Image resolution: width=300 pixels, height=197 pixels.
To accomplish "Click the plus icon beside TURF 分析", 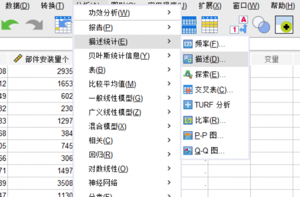I will click(x=188, y=105).
